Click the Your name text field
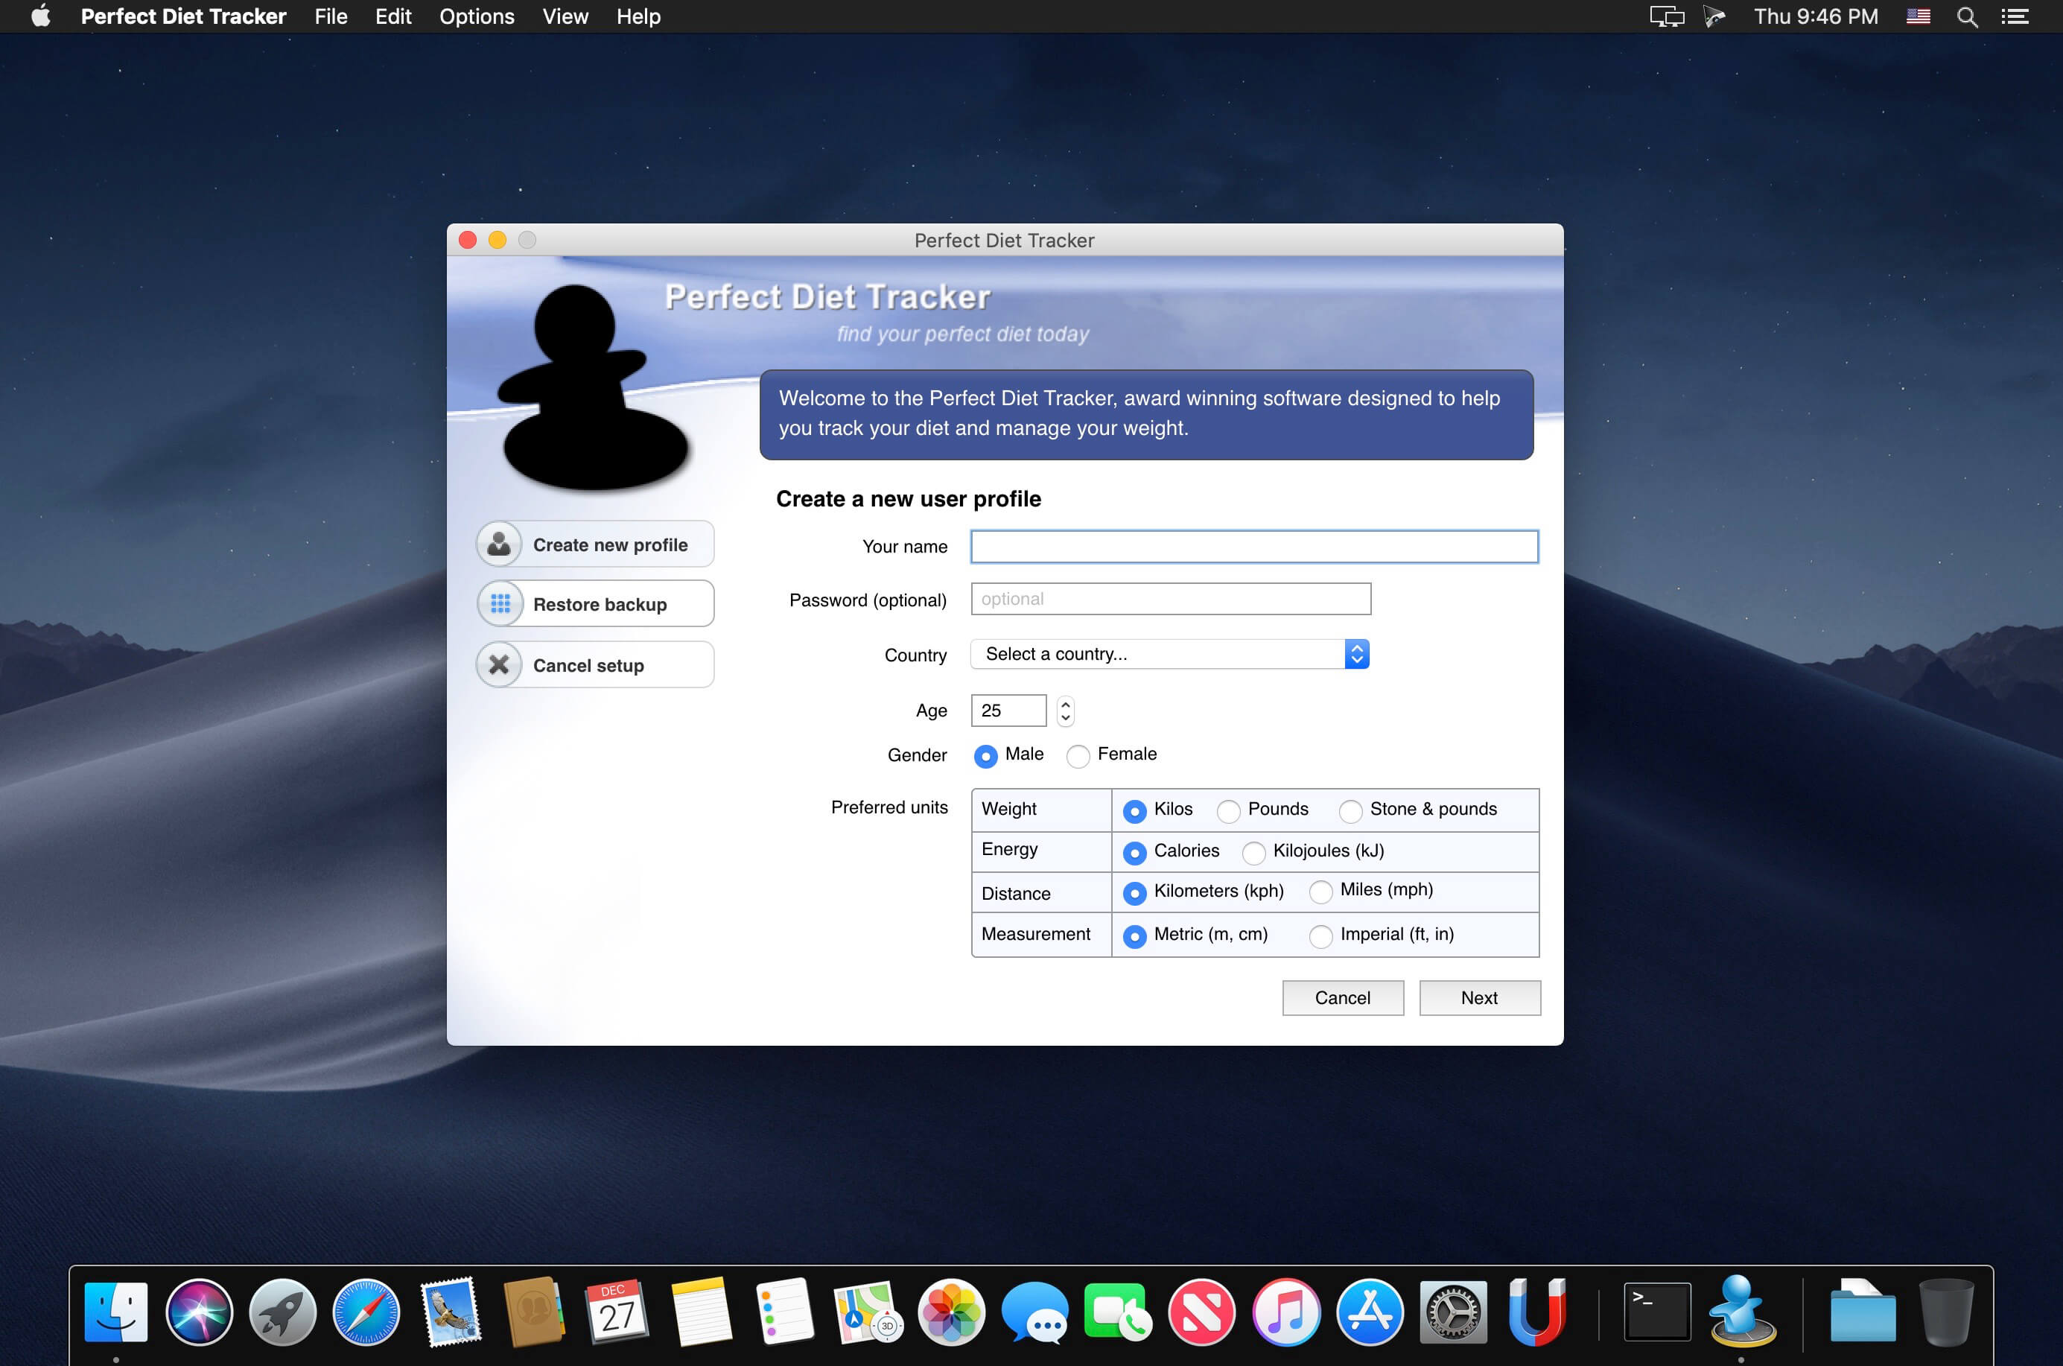Screen dimensions: 2063x1366 [1254, 547]
